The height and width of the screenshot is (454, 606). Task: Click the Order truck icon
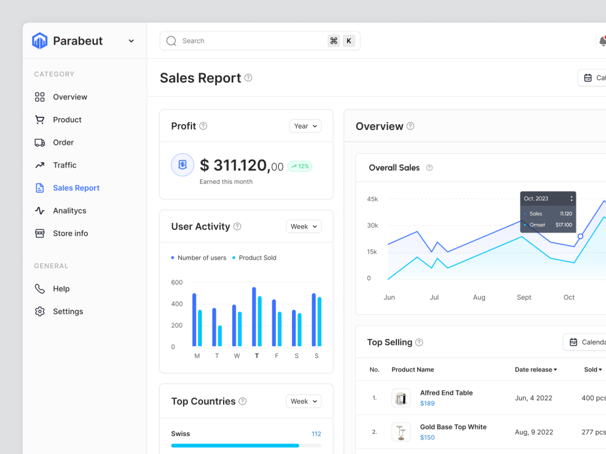(x=40, y=142)
